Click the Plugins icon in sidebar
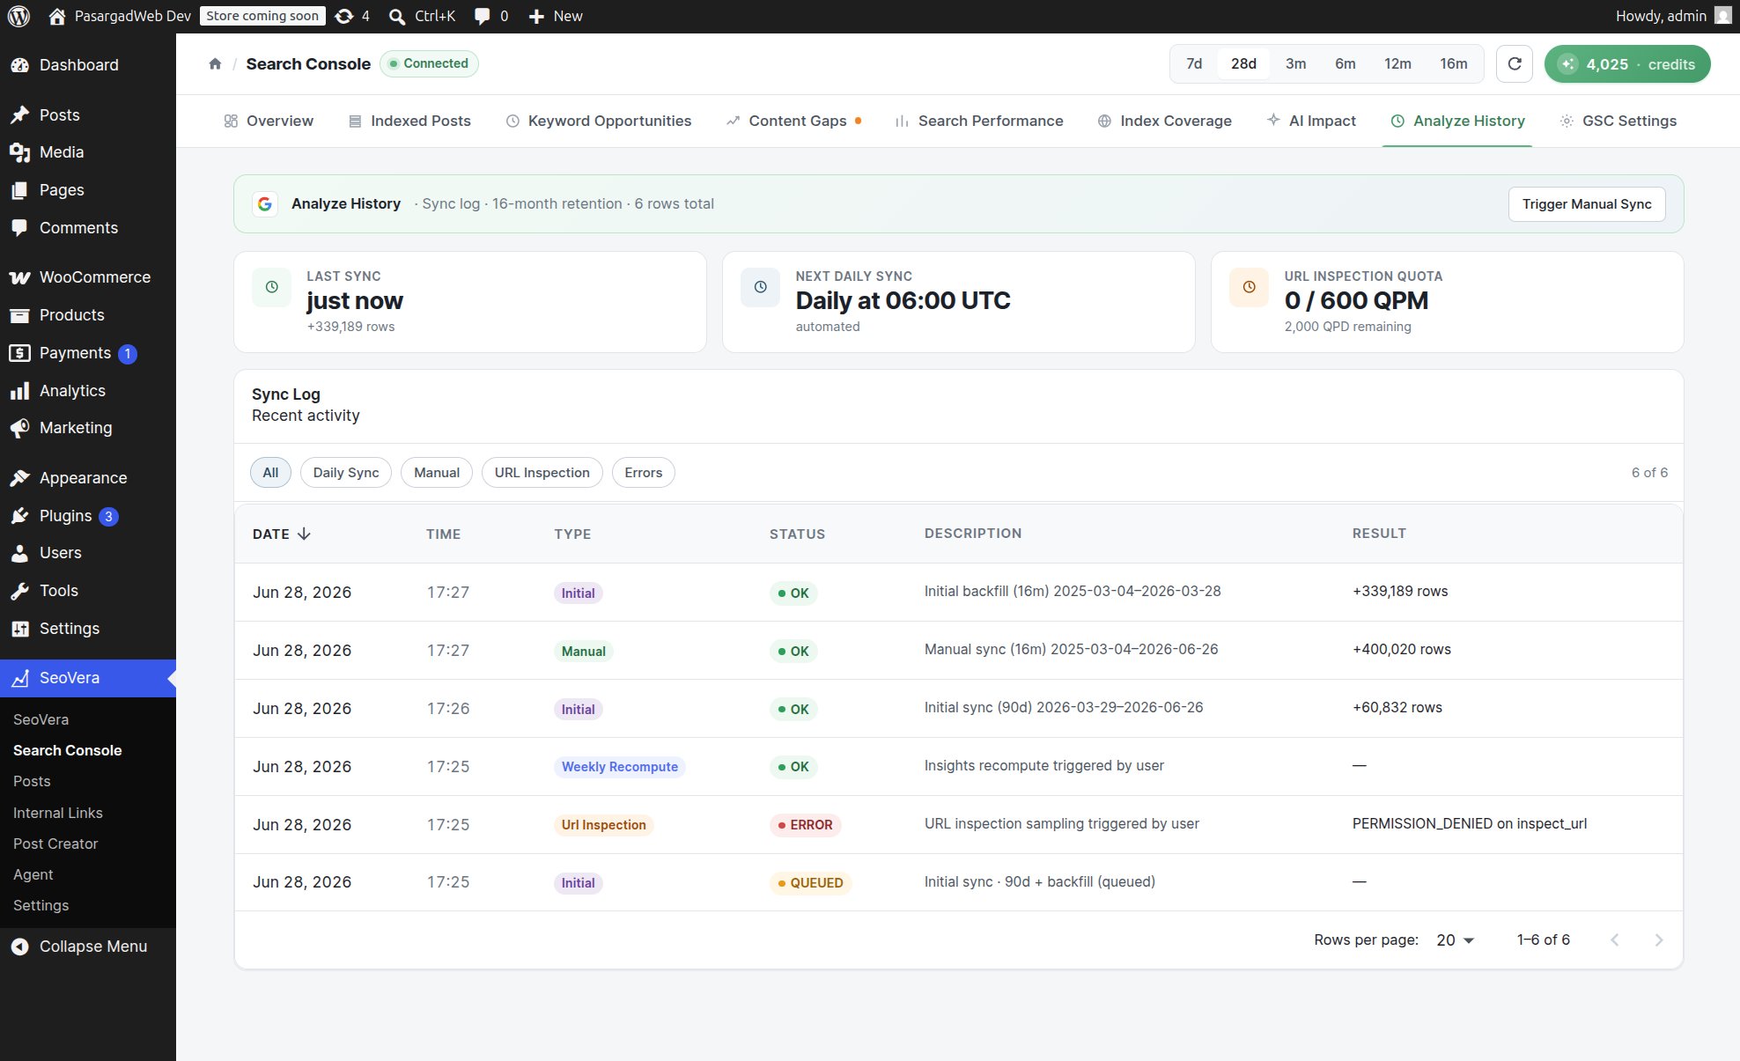The width and height of the screenshot is (1740, 1061). 19,516
